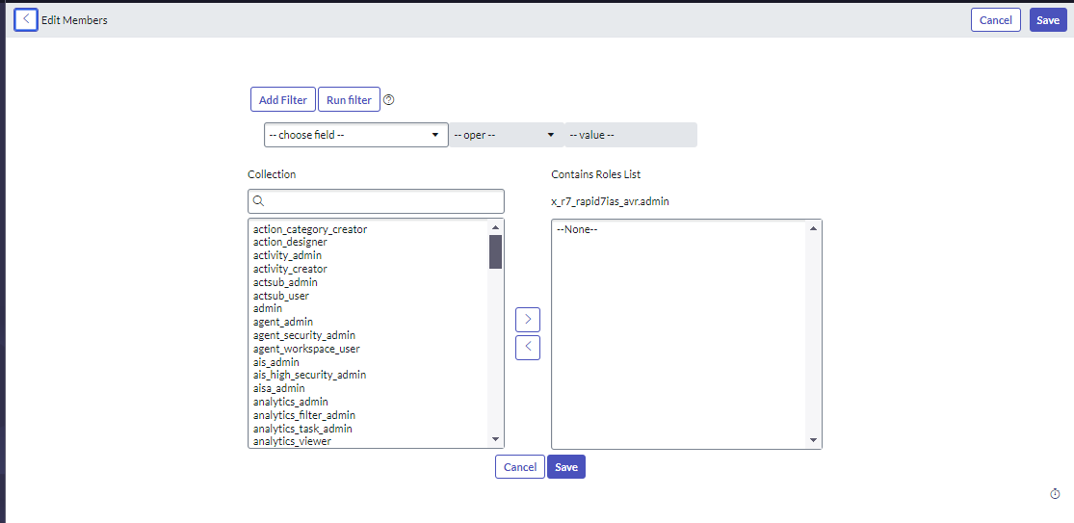This screenshot has height=523, width=1074.
Task: Click the search magnifier in Collection box
Action: pos(259,201)
